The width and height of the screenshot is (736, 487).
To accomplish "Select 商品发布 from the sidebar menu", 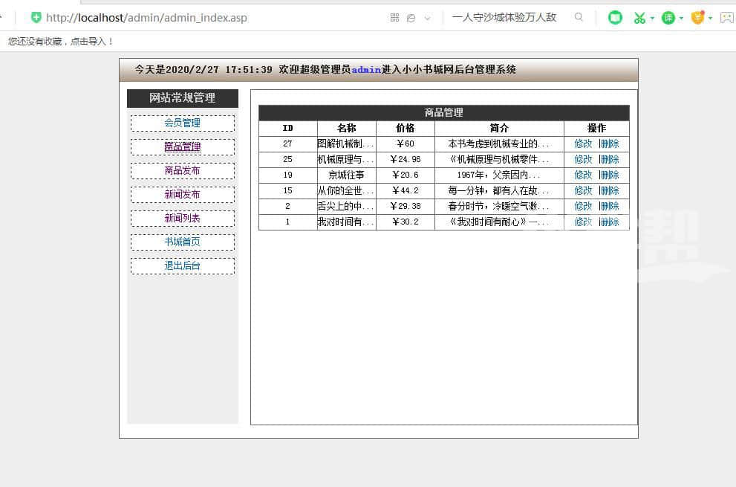I will 182,171.
